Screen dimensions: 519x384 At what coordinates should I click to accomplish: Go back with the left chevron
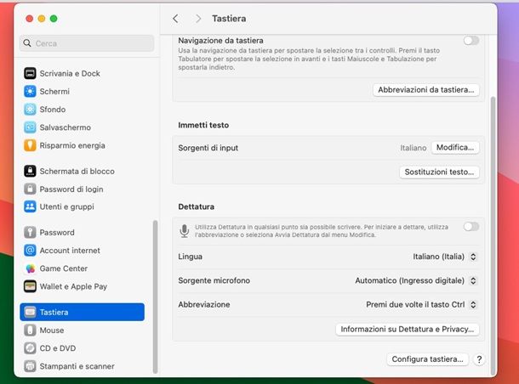175,19
